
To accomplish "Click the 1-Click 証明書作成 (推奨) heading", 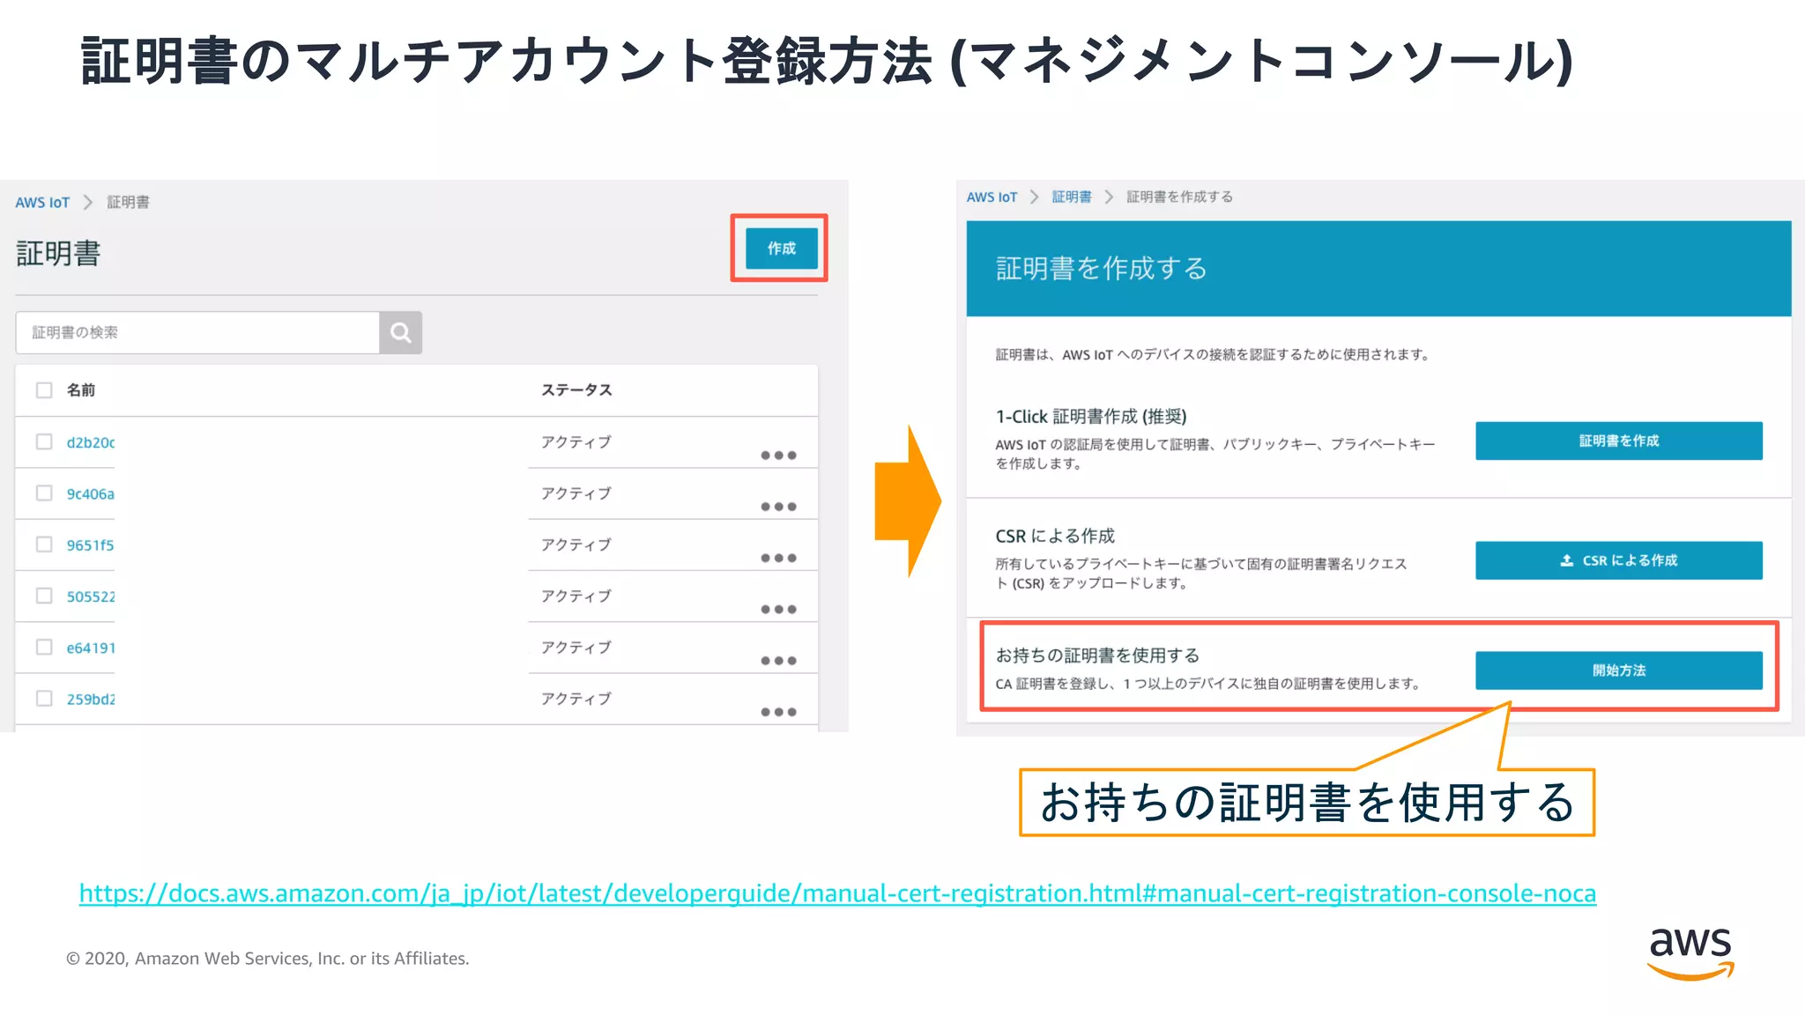I will click(1091, 417).
